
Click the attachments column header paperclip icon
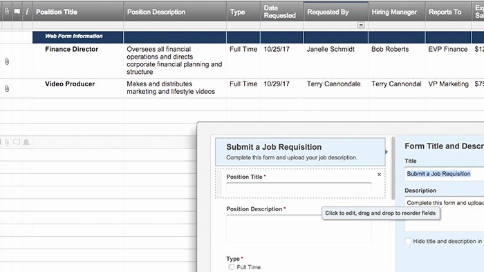[7, 12]
